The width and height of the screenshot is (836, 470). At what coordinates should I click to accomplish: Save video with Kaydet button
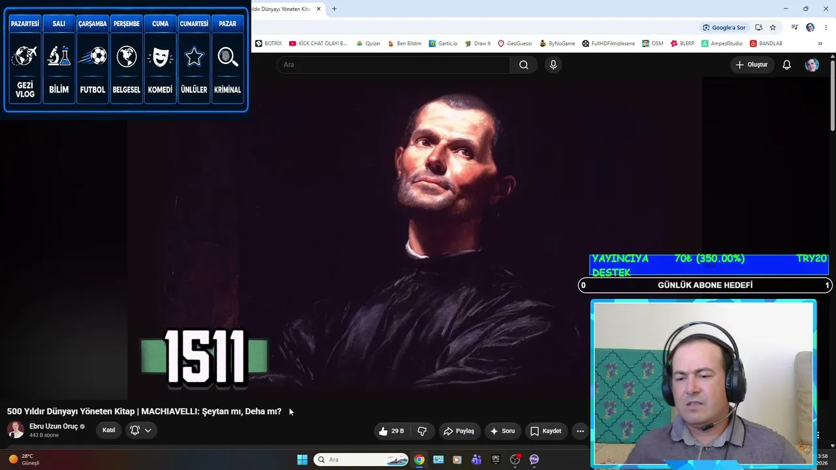pyautogui.click(x=546, y=431)
